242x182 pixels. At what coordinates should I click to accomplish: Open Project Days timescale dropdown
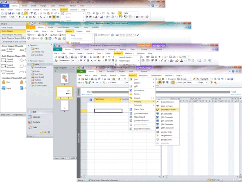coord(206,83)
